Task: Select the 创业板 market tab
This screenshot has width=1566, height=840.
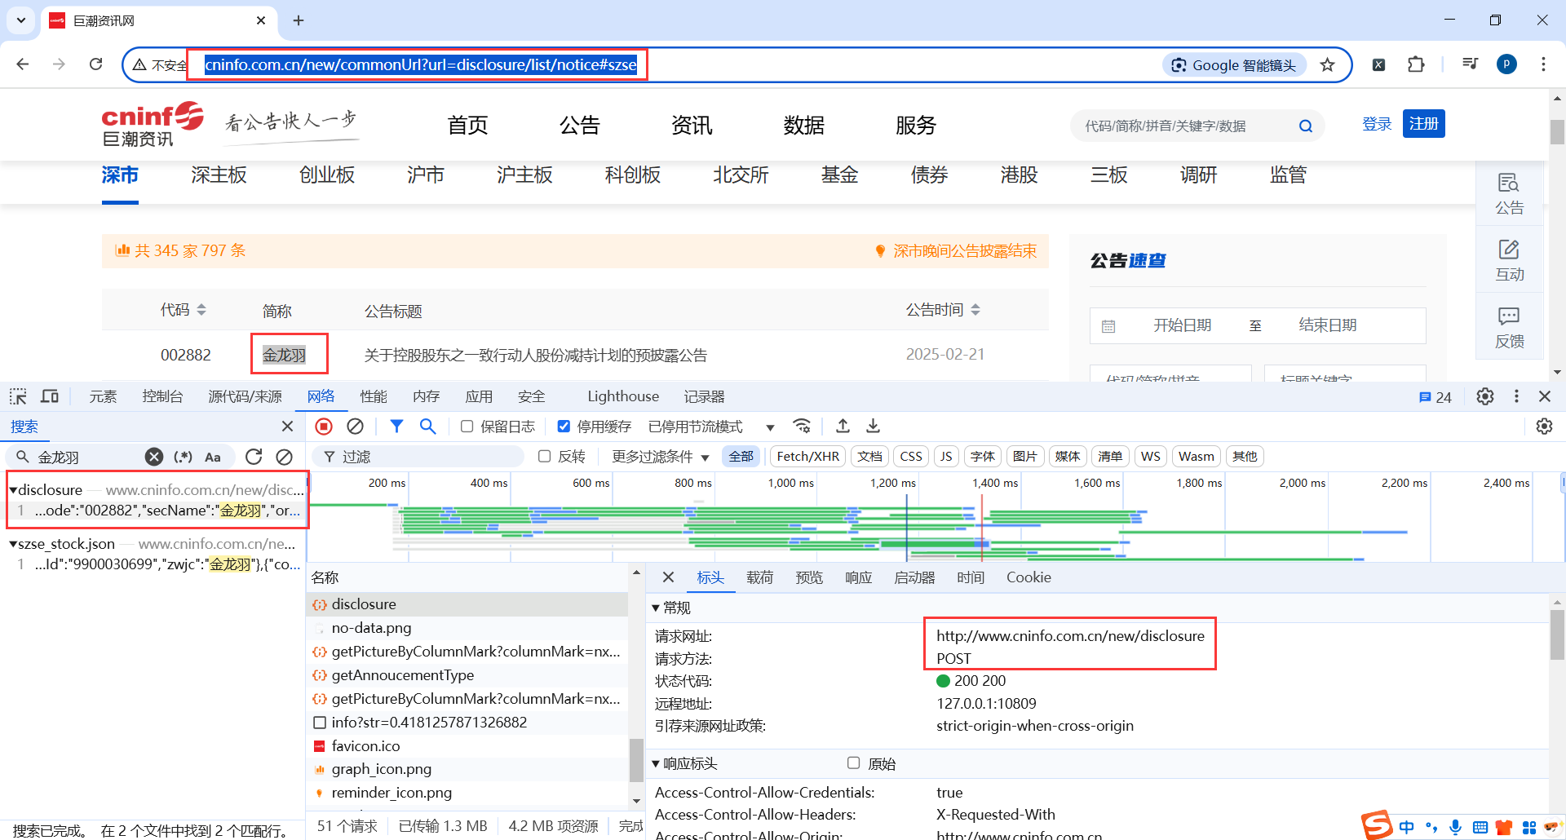Action: [327, 175]
